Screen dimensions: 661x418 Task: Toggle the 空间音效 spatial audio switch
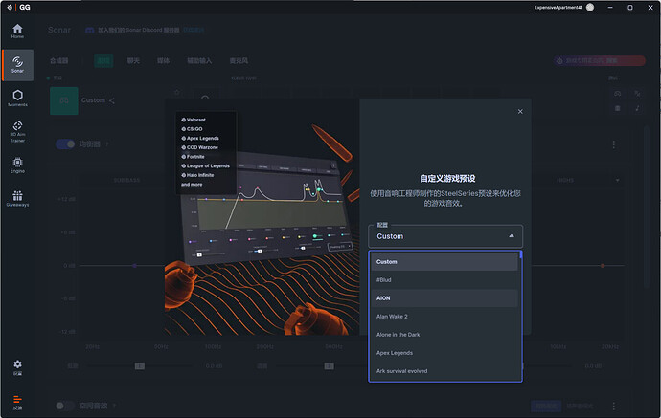[x=65, y=406]
